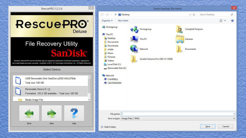The height and width of the screenshot is (138, 246).
Task: Click the green Back arrow in RescuePRO
Action: pos(29,113)
